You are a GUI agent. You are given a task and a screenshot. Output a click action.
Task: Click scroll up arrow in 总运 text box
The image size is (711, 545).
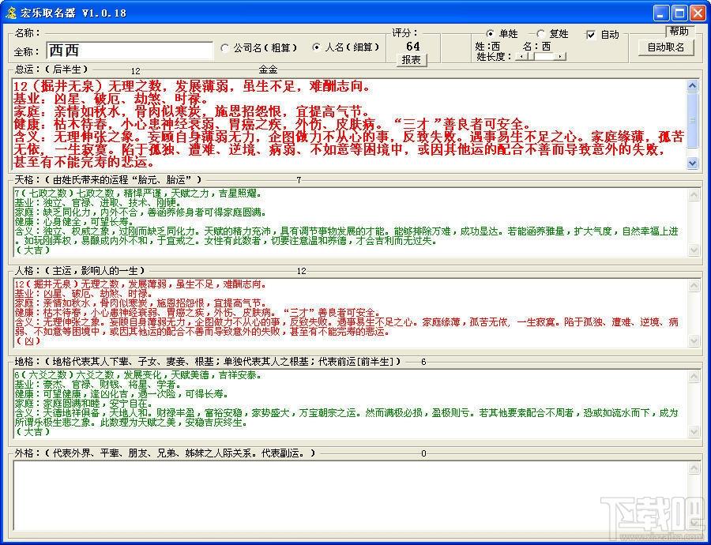coord(692,85)
